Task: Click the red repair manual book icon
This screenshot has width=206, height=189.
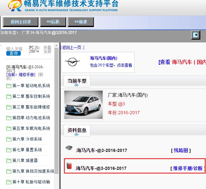Action: pos(69,166)
